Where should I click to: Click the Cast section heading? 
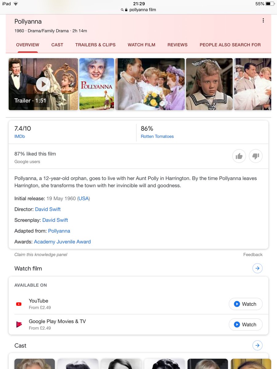(20, 346)
